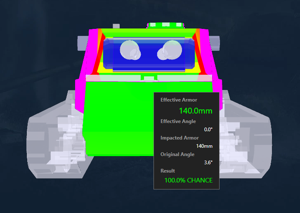Click the white "140mm" impacted armor value
Screen dimensions: 300x213
204,146
